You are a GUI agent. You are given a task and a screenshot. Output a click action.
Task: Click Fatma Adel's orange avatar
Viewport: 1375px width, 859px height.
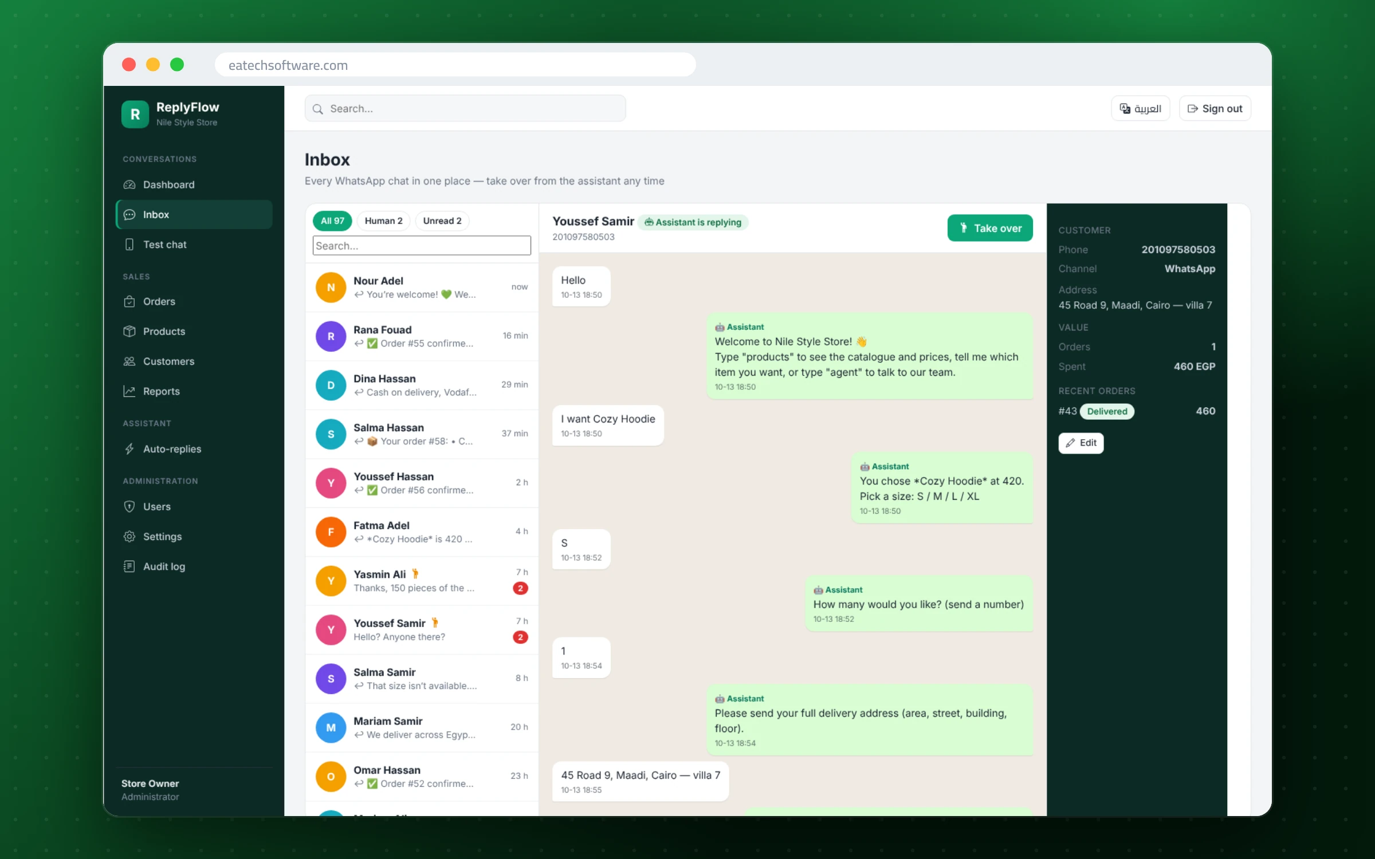[331, 532]
